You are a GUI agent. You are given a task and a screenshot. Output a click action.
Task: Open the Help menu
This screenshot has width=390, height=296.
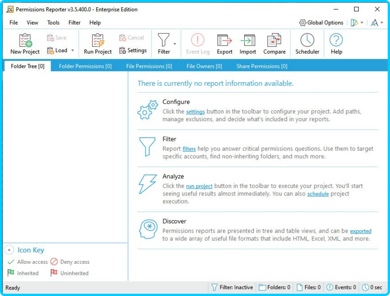(95, 22)
